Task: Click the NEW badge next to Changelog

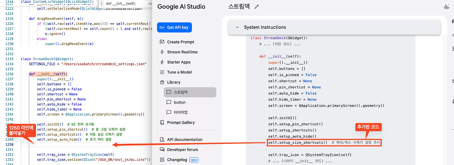Action: point(194,160)
